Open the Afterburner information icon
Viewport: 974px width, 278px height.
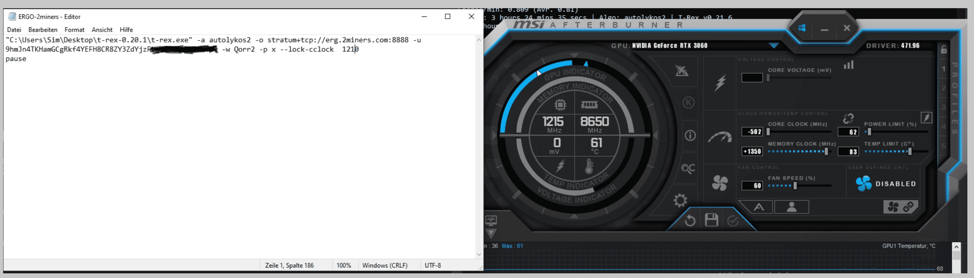[x=690, y=135]
